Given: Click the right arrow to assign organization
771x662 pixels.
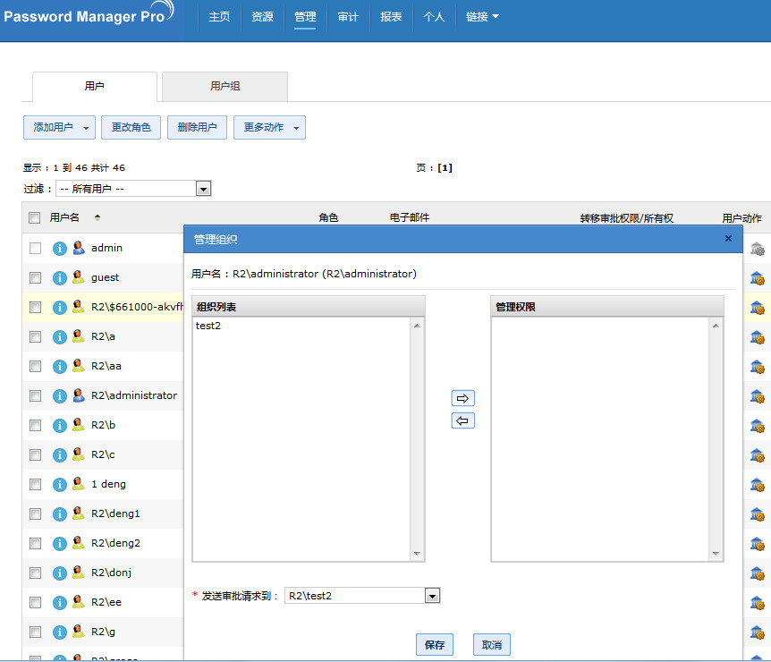Looking at the screenshot, I should [x=462, y=399].
